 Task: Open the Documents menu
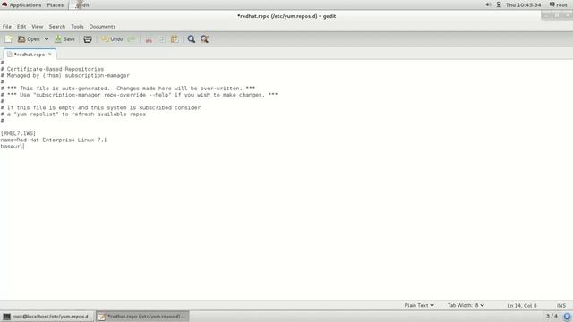coord(102,27)
